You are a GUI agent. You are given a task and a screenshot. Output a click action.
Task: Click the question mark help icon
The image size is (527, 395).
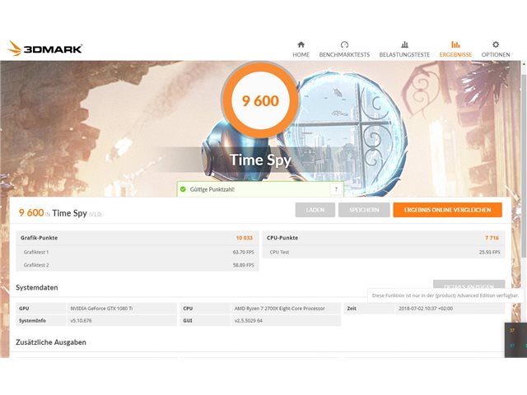[336, 189]
